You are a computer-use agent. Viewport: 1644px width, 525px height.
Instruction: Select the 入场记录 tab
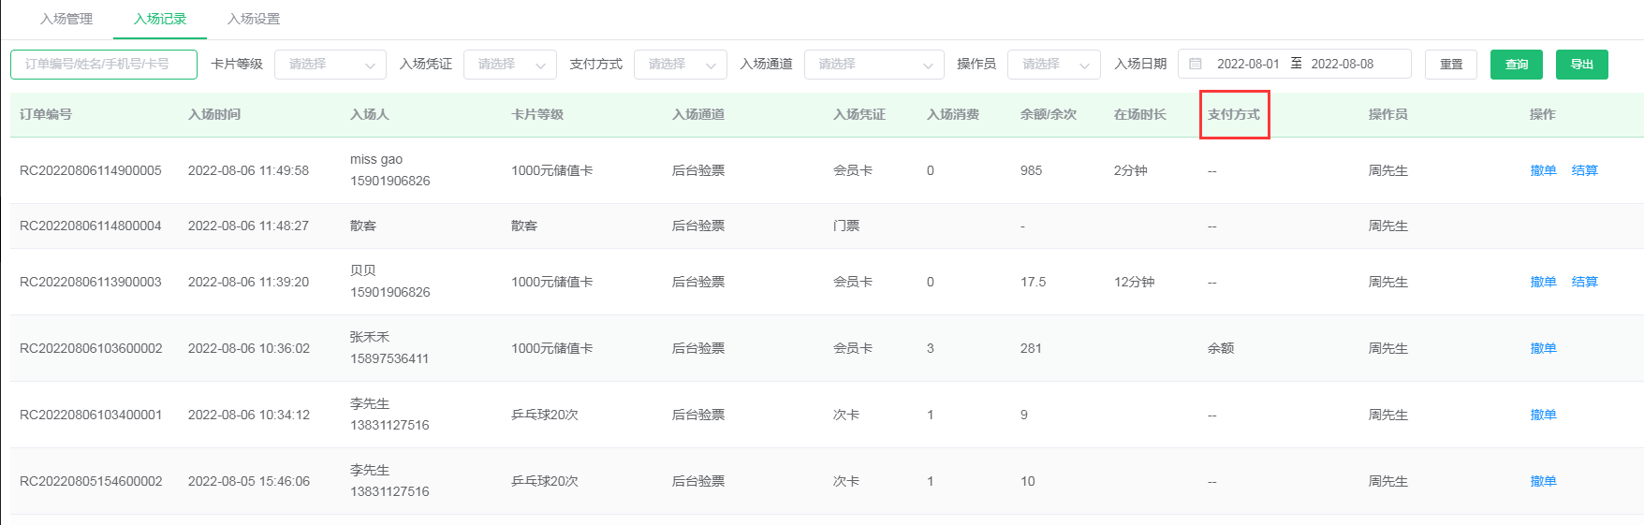click(x=160, y=19)
